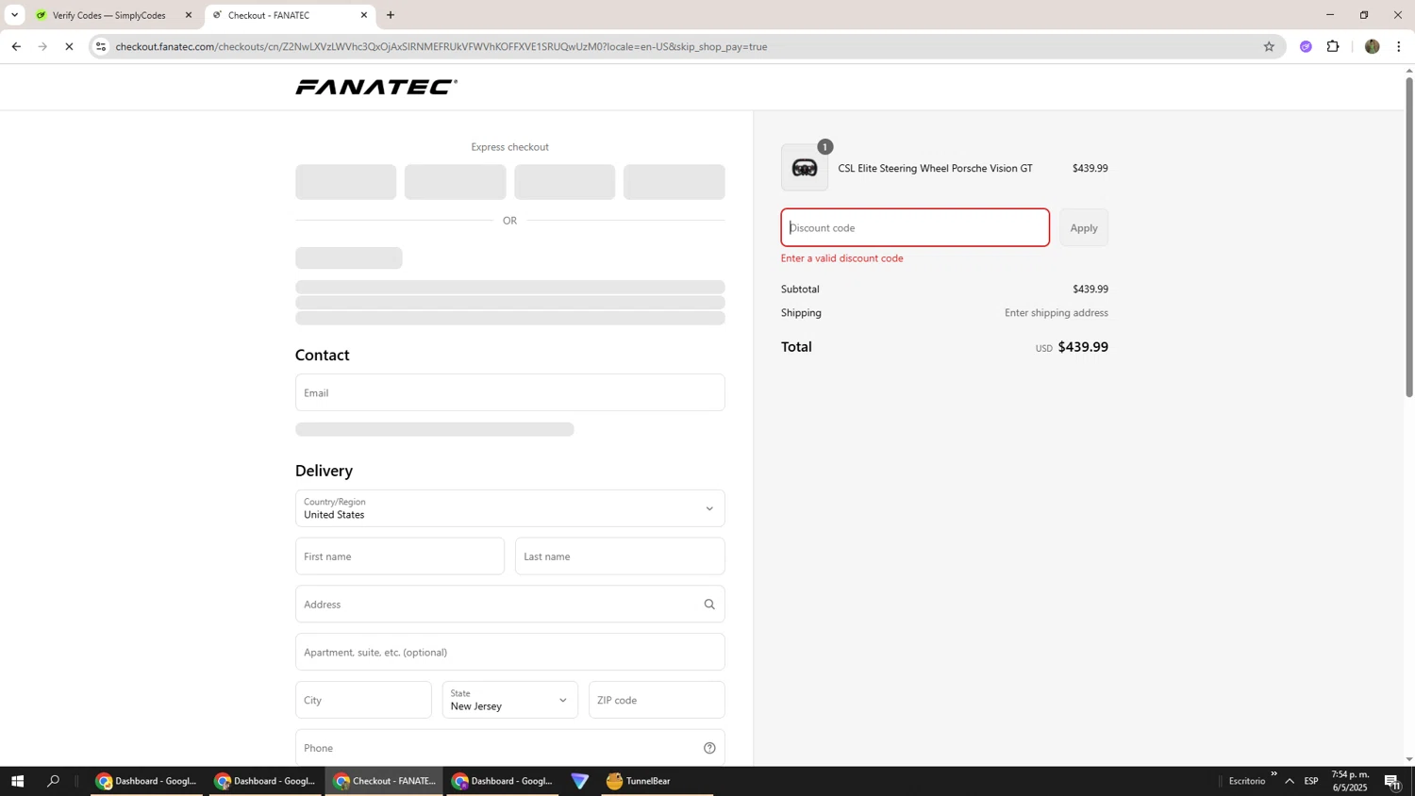Focus the Discount code input field
The width and height of the screenshot is (1415, 796).
click(915, 227)
